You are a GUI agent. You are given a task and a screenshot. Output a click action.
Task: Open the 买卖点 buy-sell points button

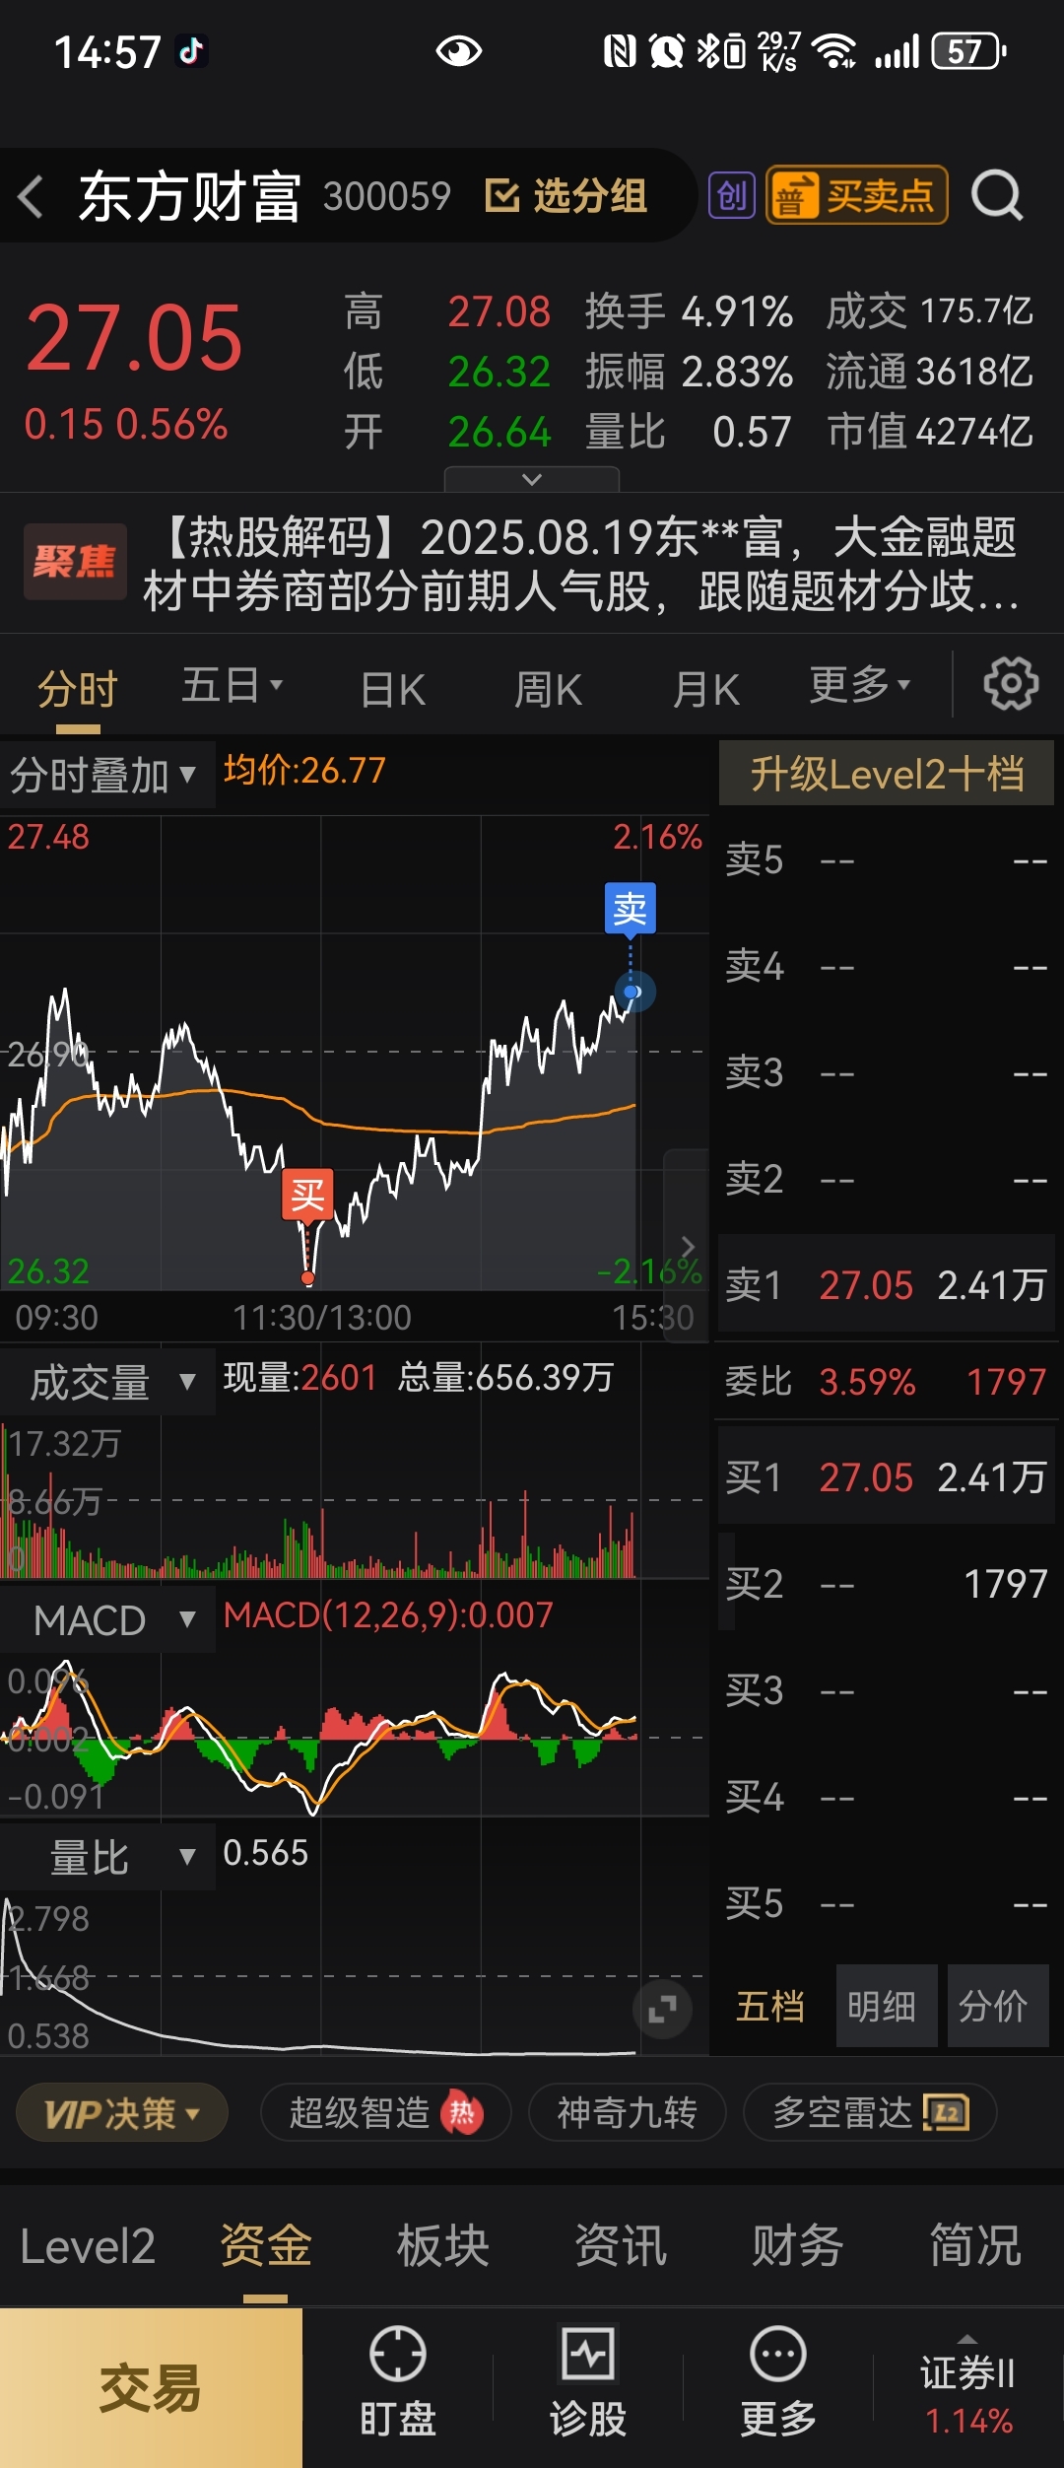(856, 195)
